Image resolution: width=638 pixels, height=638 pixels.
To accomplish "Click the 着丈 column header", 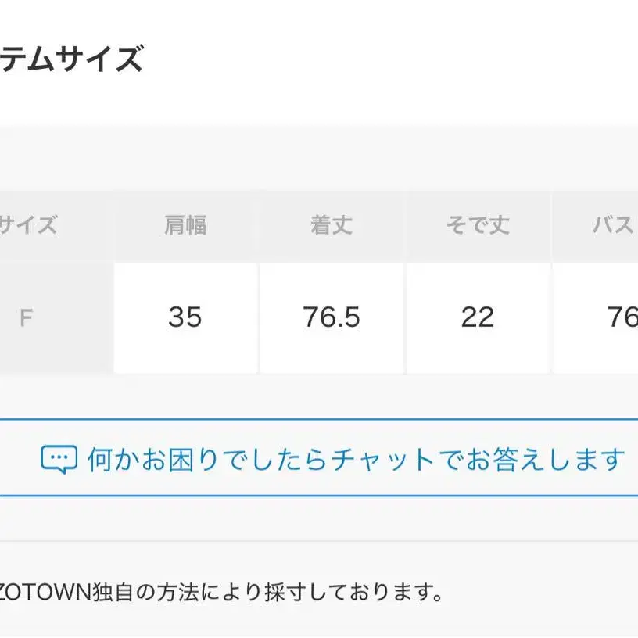I will point(332,225).
